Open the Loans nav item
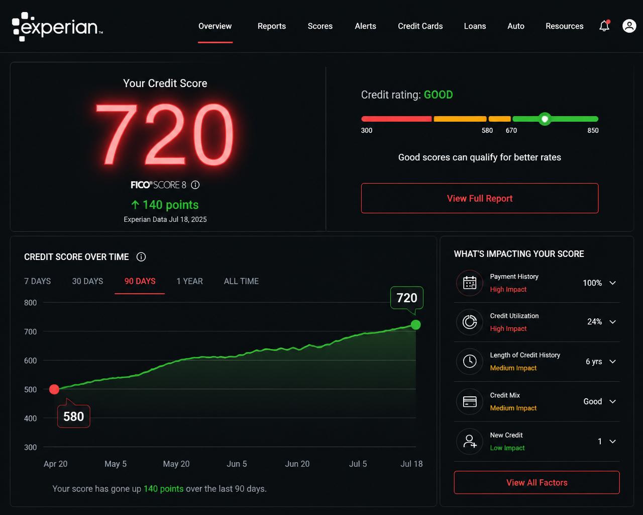This screenshot has width=643, height=515. point(475,26)
